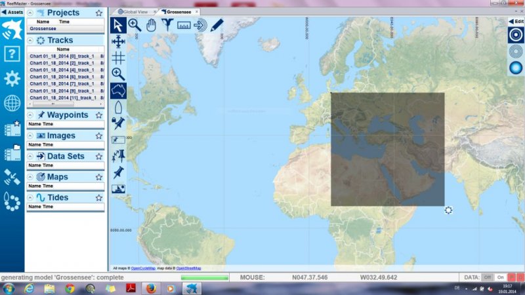Turn DATA switch to On
The width and height of the screenshot is (525, 295).
click(x=500, y=277)
